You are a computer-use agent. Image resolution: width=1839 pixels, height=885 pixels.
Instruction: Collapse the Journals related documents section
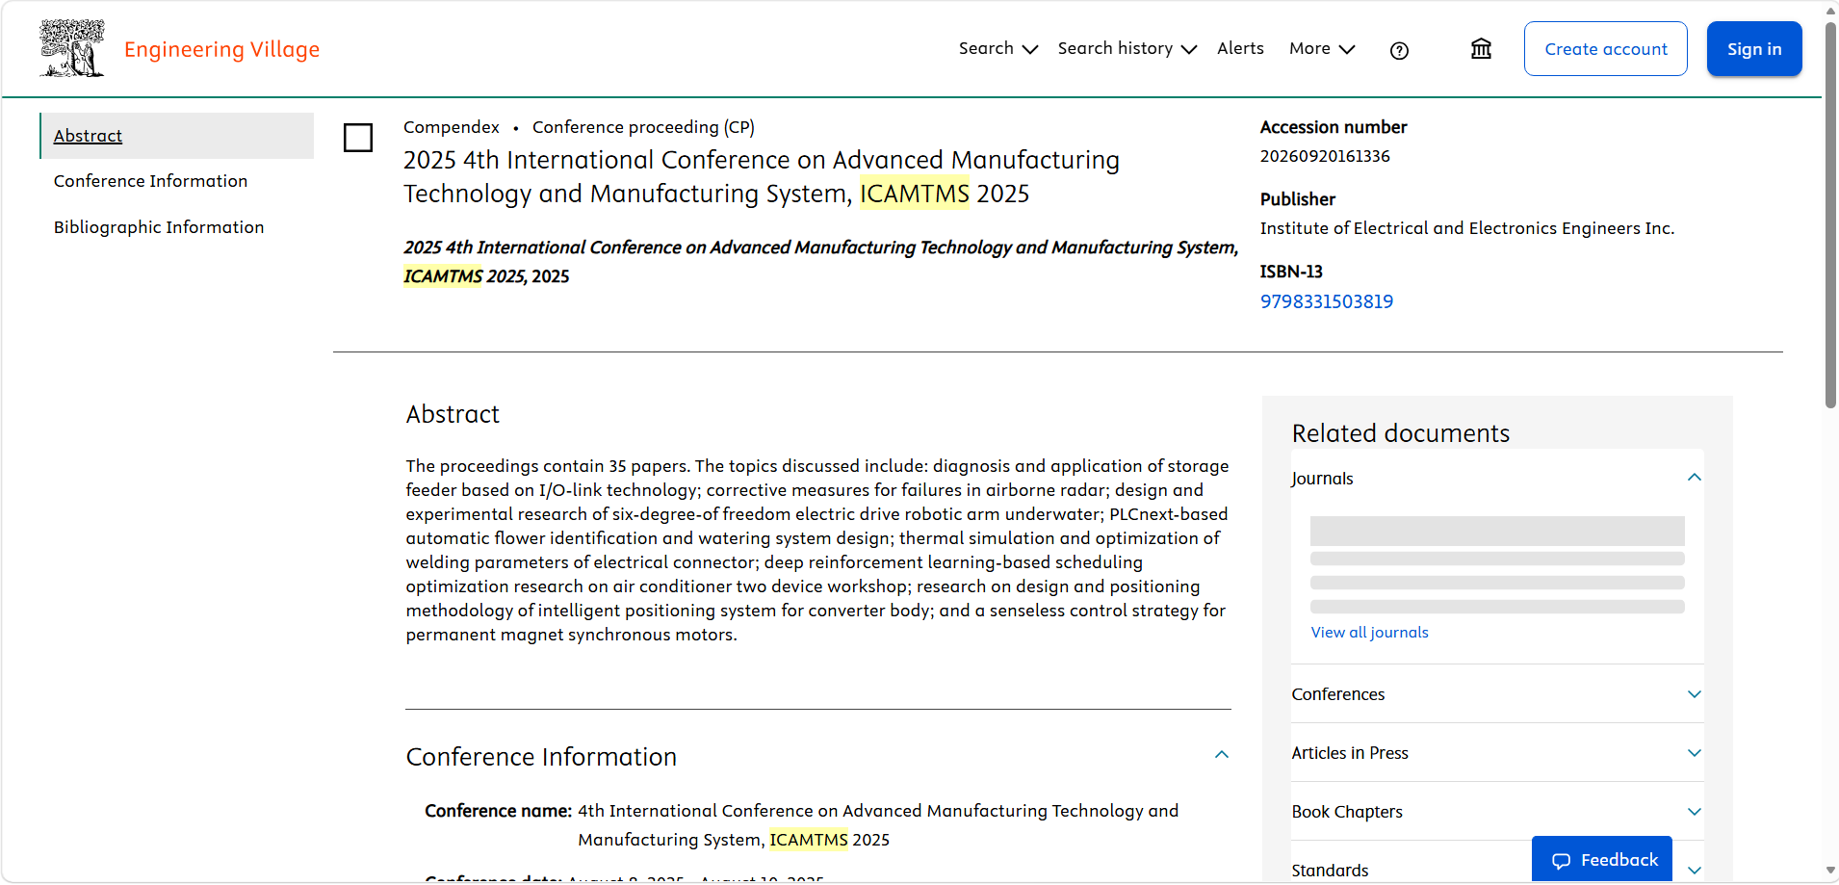pos(1694,478)
